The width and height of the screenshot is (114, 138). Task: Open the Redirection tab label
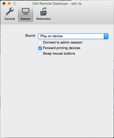44,19
